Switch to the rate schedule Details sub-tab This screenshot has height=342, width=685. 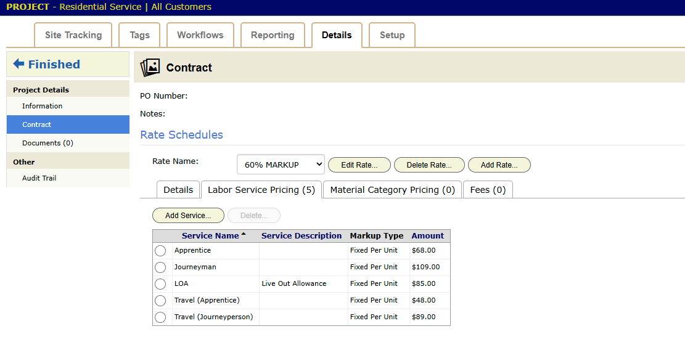click(178, 190)
